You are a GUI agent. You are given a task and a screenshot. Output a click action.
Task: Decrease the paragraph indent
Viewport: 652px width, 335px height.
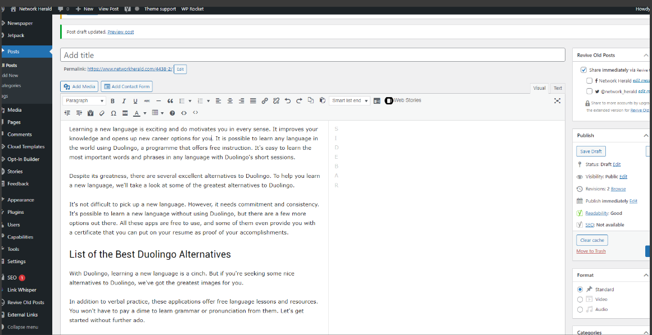[x=67, y=113]
